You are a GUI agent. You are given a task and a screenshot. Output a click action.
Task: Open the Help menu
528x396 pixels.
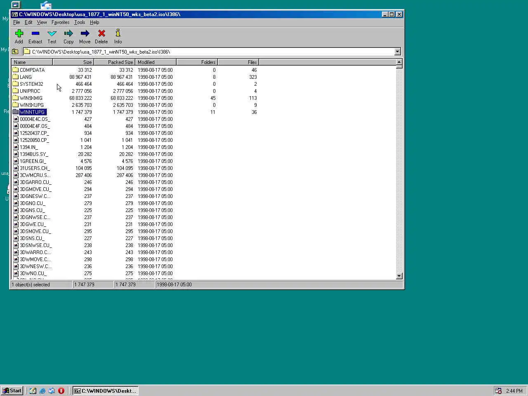pyautogui.click(x=94, y=22)
